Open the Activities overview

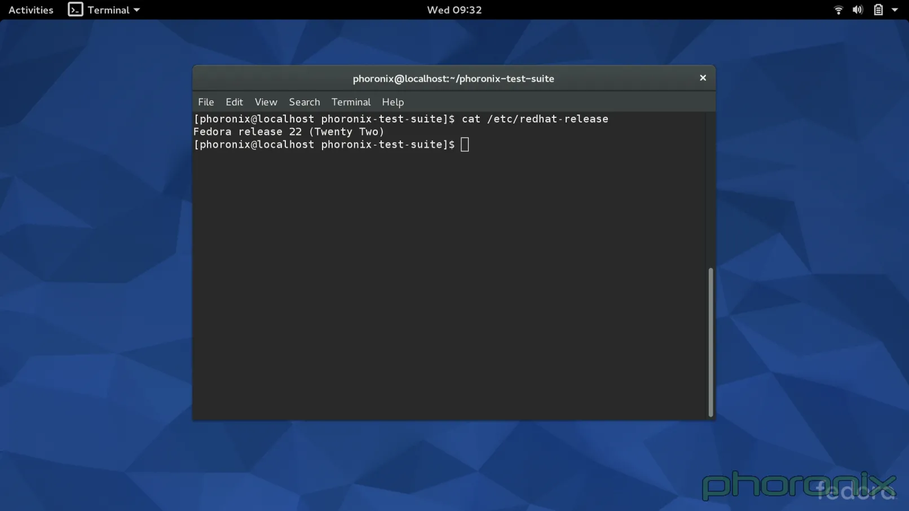[x=31, y=10]
